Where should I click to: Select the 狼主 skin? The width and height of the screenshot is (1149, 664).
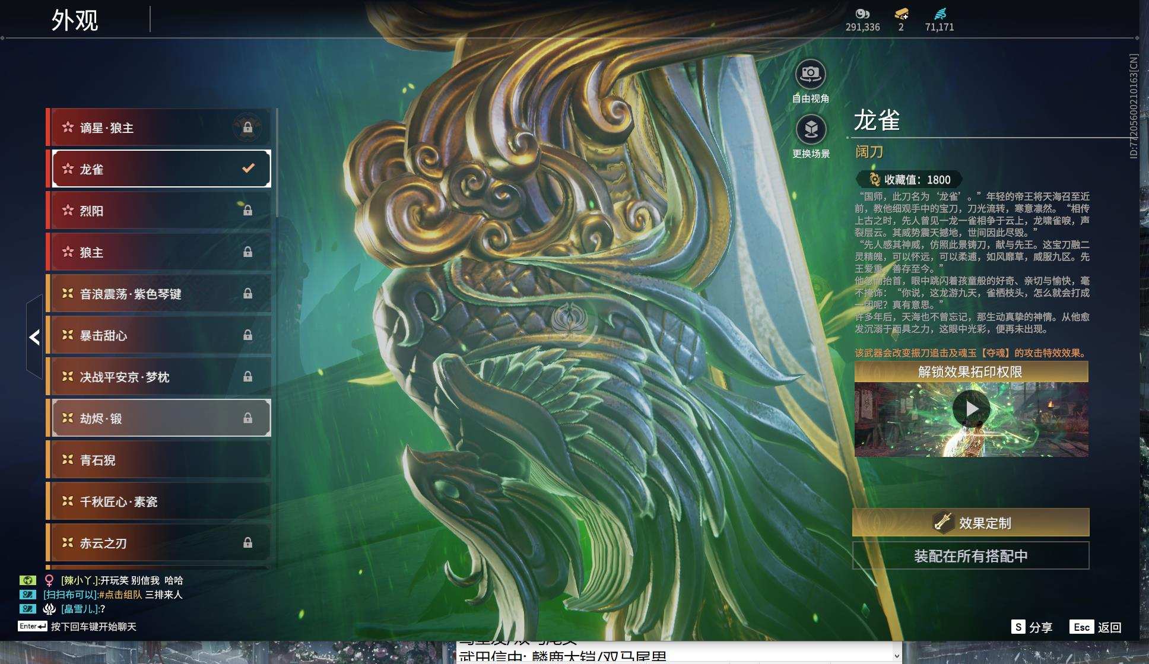click(159, 252)
